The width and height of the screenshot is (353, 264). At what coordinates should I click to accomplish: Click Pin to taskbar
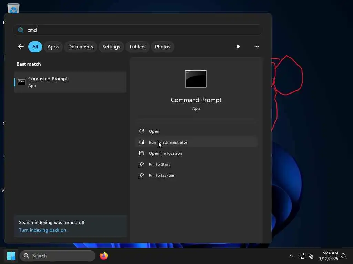click(x=196, y=175)
